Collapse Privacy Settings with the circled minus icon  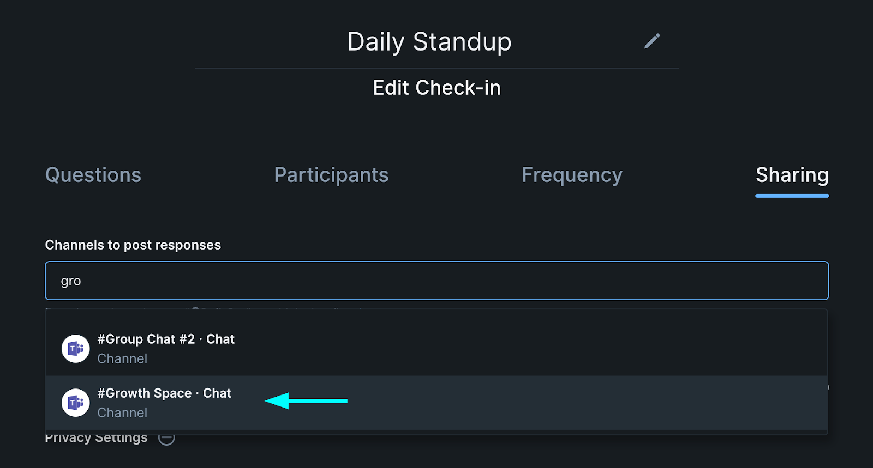(166, 437)
